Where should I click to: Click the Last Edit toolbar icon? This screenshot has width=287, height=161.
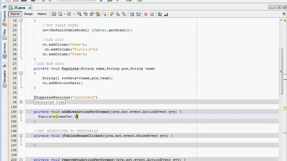tap(54, 14)
